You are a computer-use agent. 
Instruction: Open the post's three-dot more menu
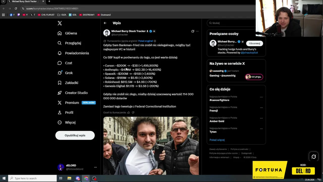(197, 31)
